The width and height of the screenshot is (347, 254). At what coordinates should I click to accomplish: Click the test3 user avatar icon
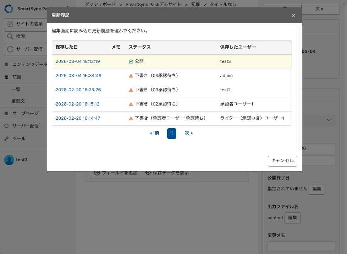click(9, 160)
